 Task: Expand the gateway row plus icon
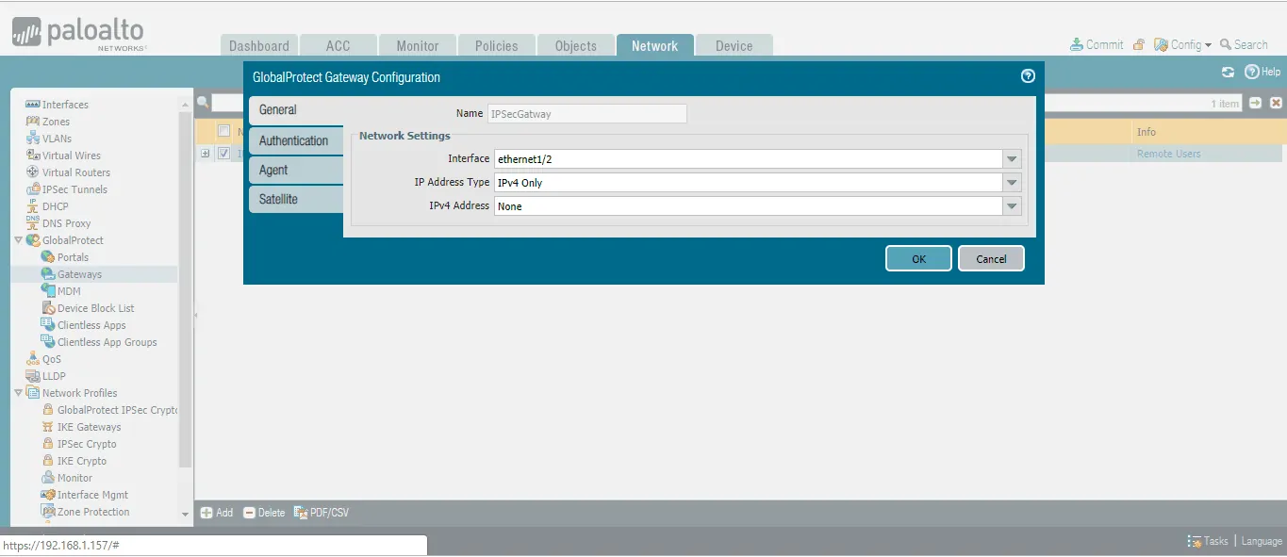205,154
